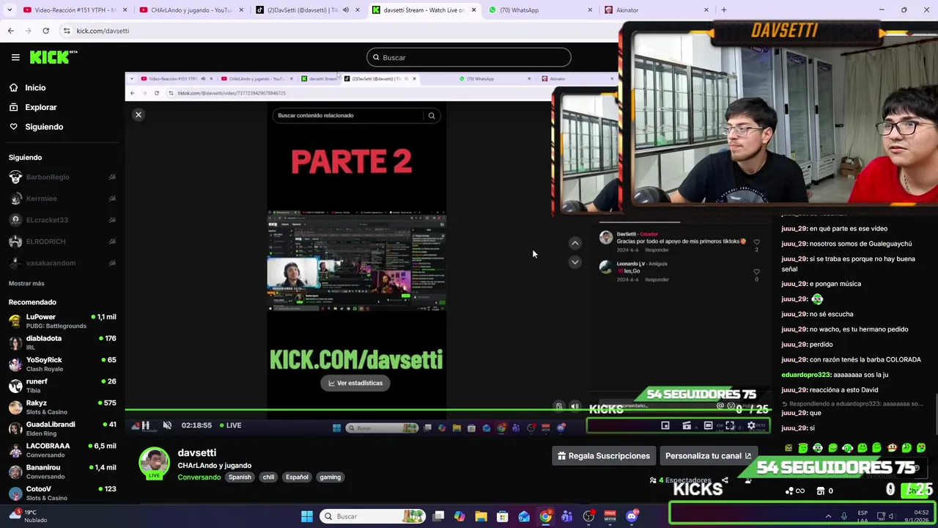
Task: Open the Conversando category link
Action: point(199,477)
